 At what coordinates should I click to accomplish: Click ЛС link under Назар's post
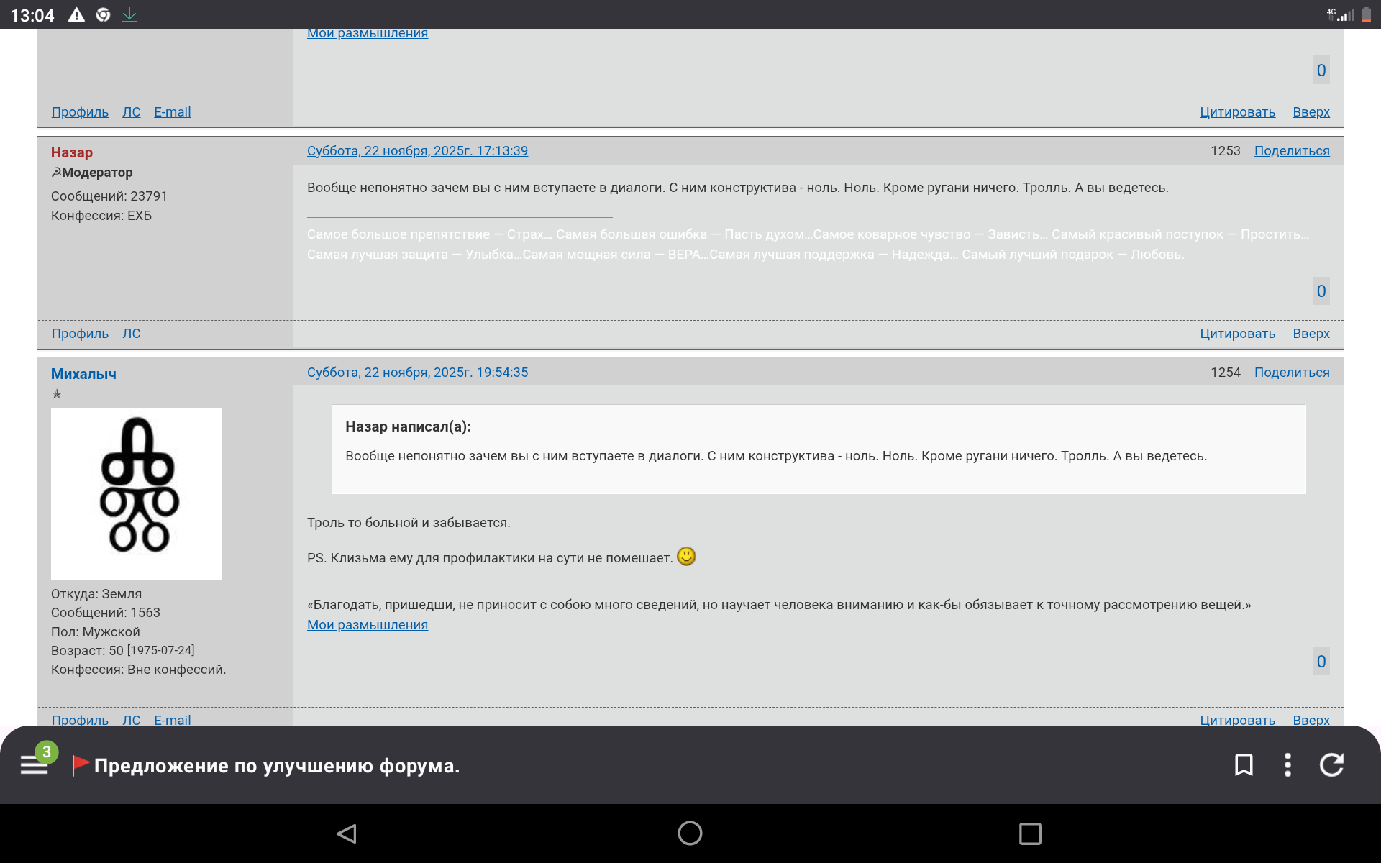point(131,334)
